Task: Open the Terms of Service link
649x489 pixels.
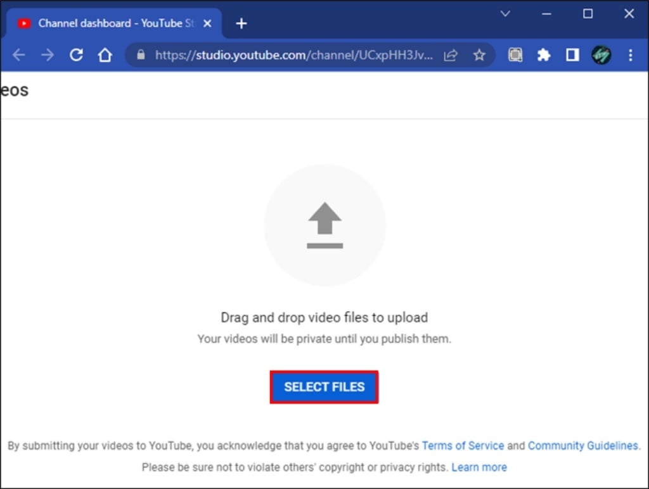Action: (463, 445)
